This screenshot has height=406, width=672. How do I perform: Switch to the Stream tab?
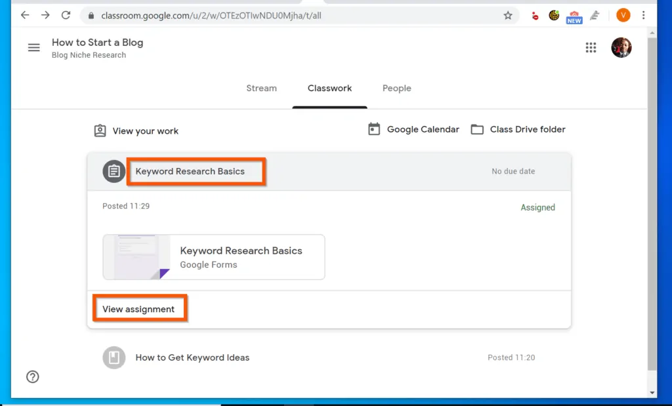tap(261, 88)
